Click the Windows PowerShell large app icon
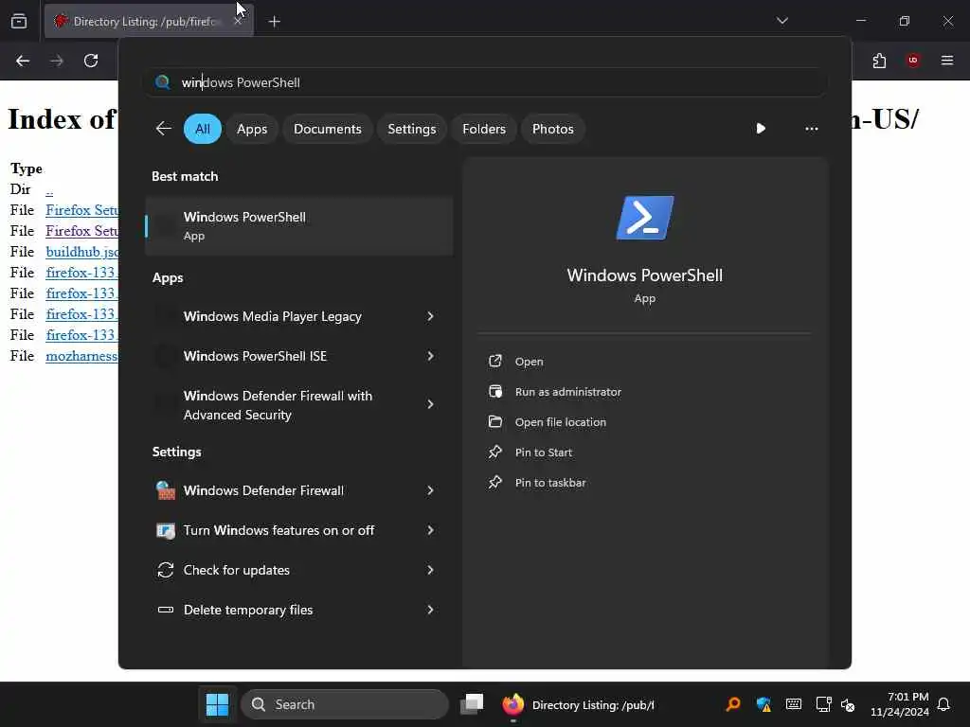Viewport: 970px width, 727px height. click(644, 218)
